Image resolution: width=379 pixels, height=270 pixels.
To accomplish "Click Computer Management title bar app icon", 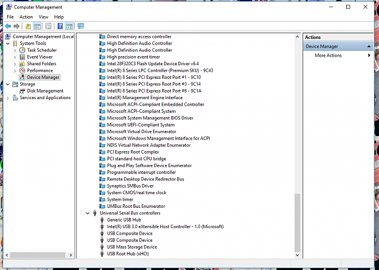I will click(9, 7).
